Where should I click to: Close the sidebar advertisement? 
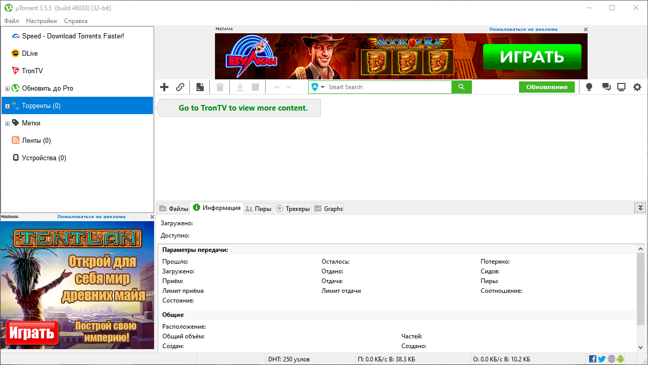[152, 217]
